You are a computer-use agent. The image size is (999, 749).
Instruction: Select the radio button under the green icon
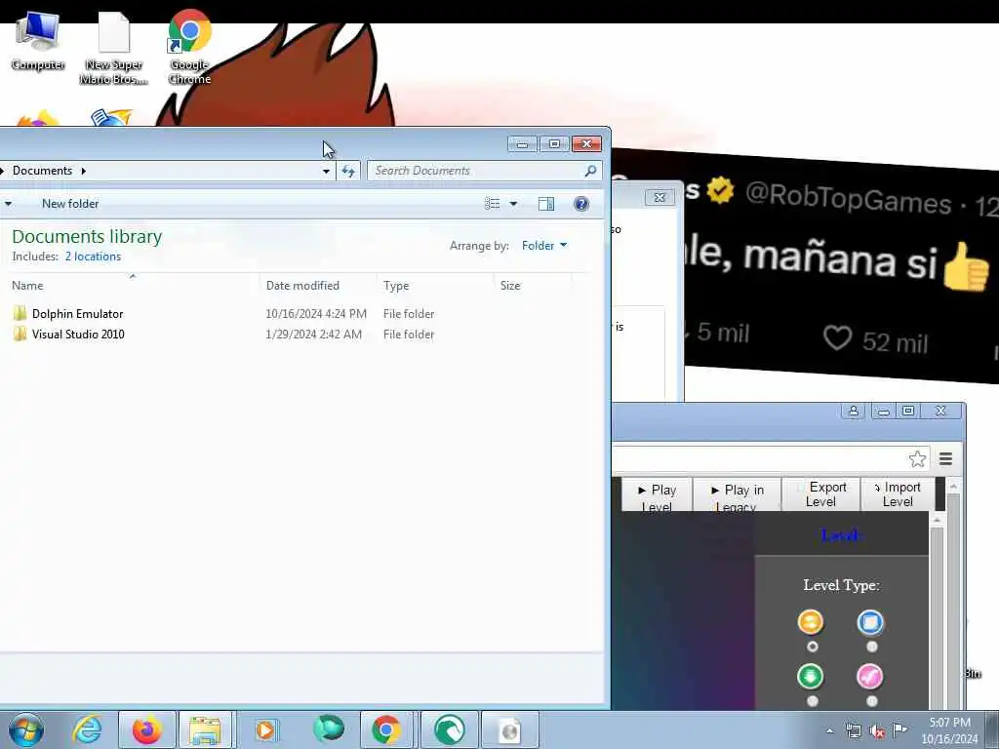[812, 701]
